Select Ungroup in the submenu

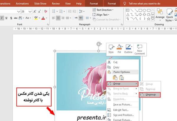click(150, 95)
